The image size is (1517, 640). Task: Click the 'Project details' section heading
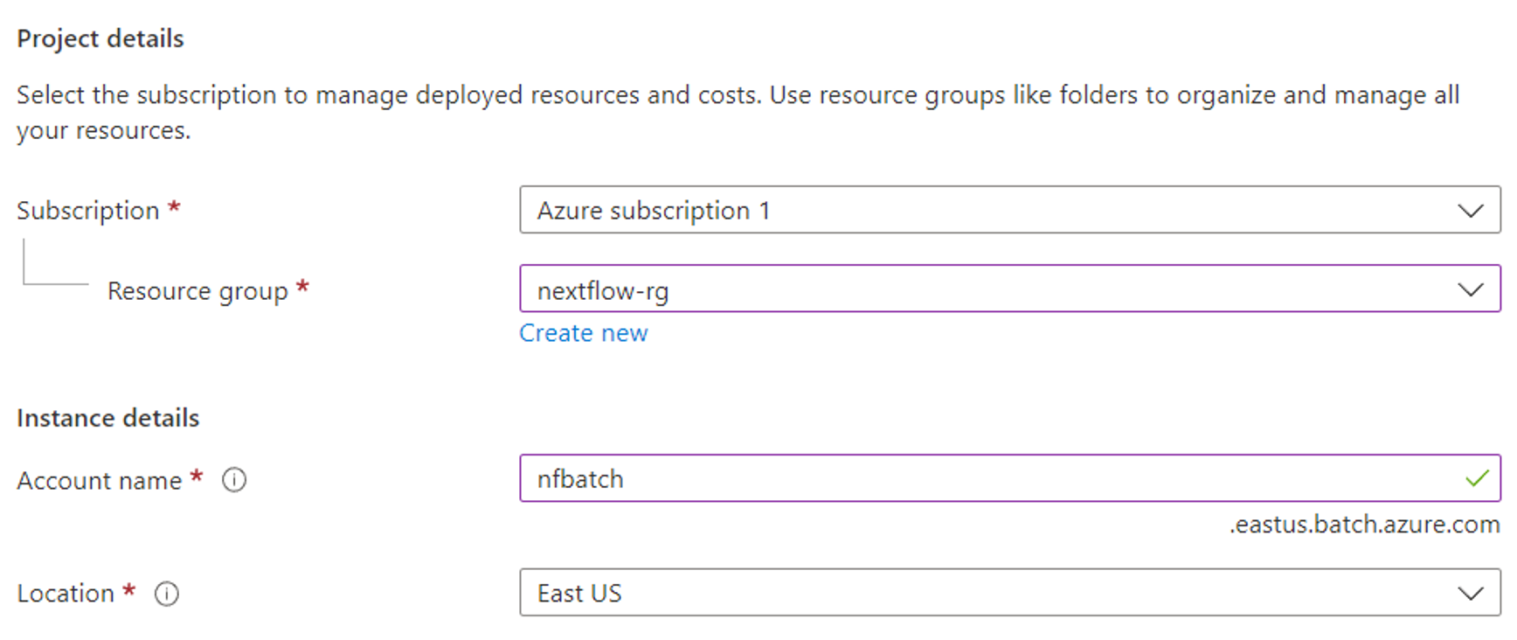click(100, 38)
